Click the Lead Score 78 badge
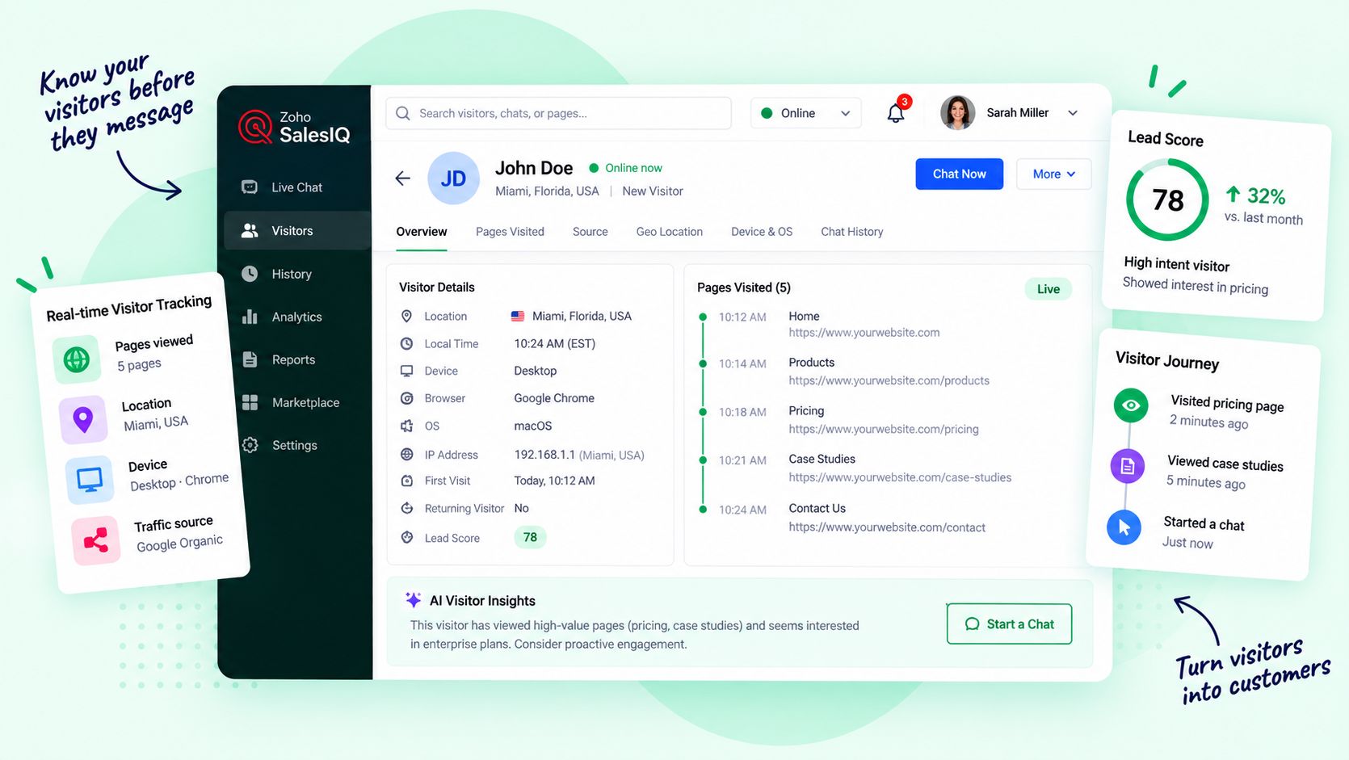The image size is (1349, 760). 530,537
